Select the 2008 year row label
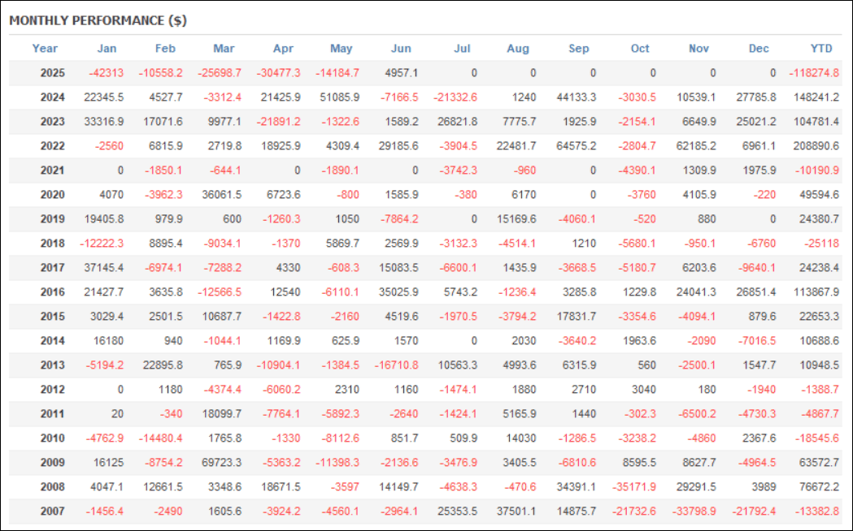The width and height of the screenshot is (853, 531). 52,487
